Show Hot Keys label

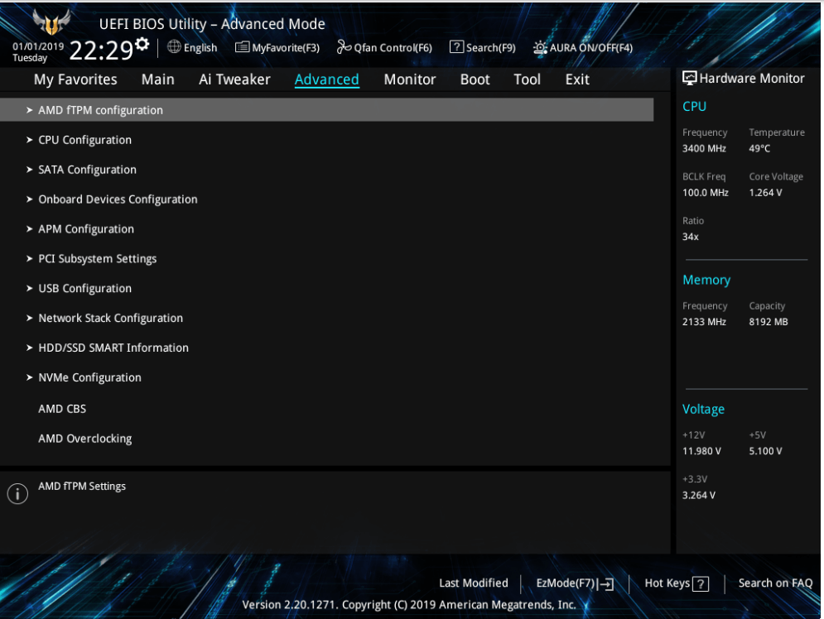[x=667, y=583]
